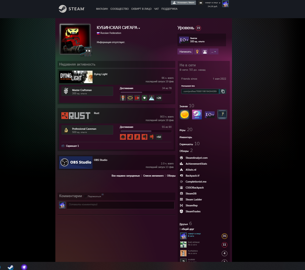Click the jacket Rust achievement icon
This screenshot has width=305, height=270.
pos(123,137)
